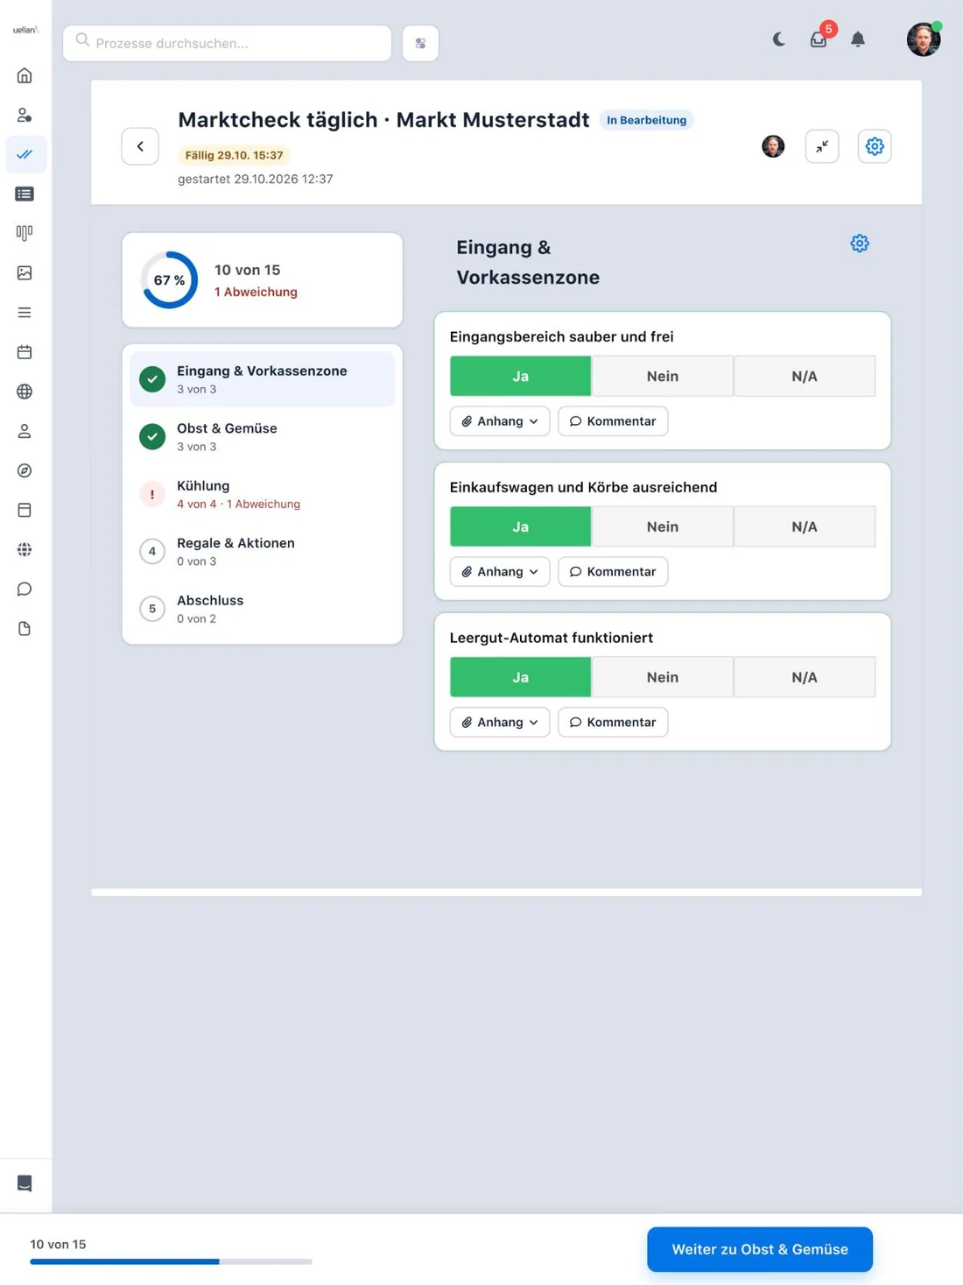
Task: Click Weiter zu Obst & Gemüse button
Action: coord(760,1249)
